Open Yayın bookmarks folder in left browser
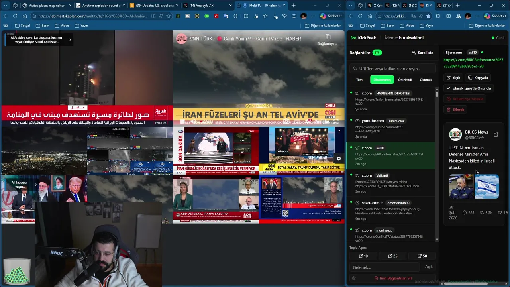 point(81,26)
